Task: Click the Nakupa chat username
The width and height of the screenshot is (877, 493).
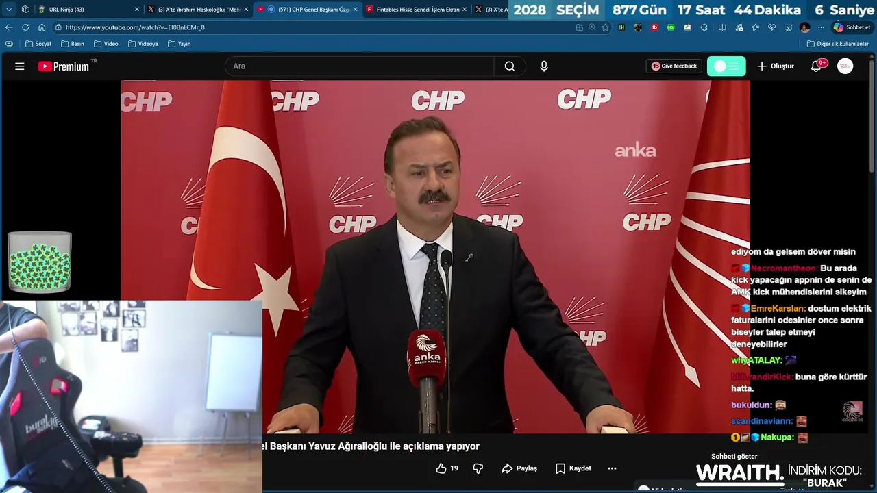Action: pos(777,438)
